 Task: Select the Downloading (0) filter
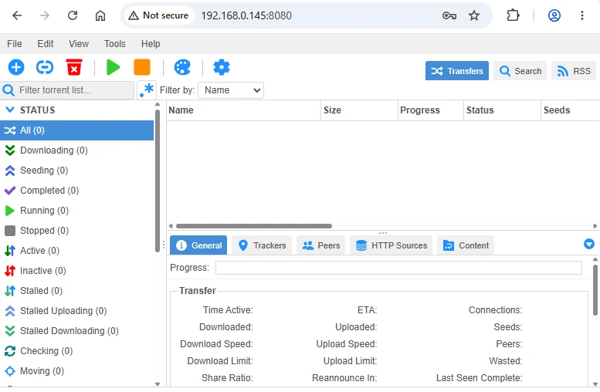pos(76,150)
